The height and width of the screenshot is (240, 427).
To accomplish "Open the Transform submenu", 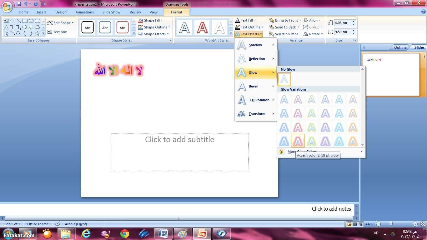I will (x=255, y=114).
